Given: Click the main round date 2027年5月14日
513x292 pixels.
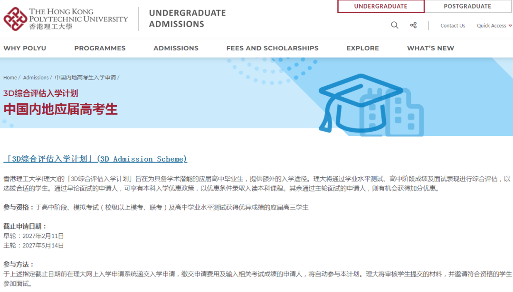Looking at the screenshot, I should click(x=43, y=245).
